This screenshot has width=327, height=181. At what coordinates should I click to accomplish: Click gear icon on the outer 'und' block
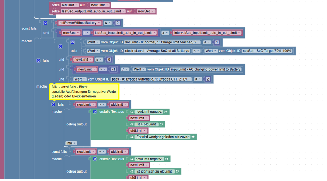coord(60,47)
